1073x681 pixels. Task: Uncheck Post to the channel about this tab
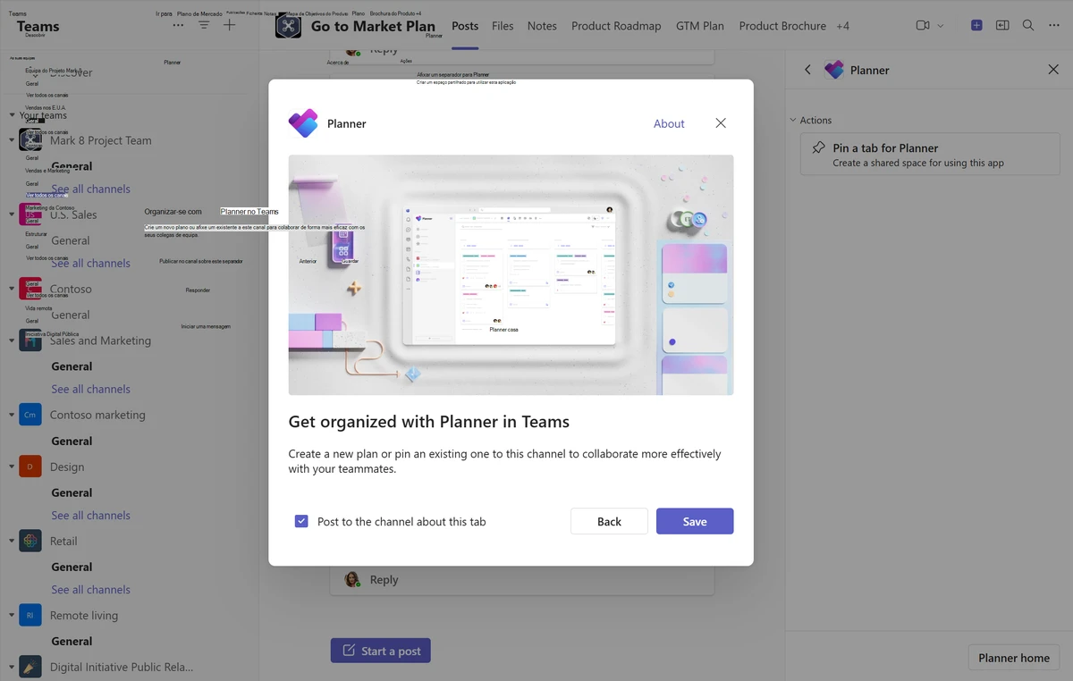tap(301, 521)
